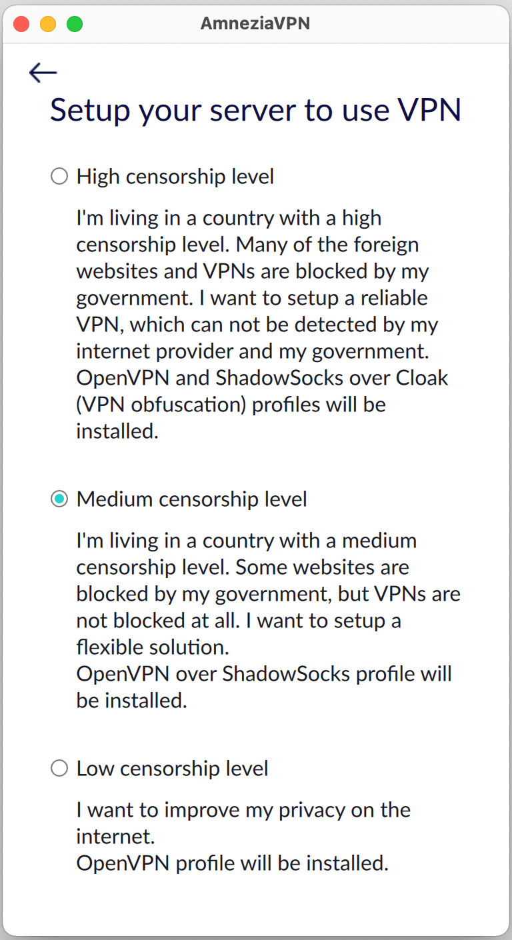Click the selected Medium censorship radio button
Image resolution: width=512 pixels, height=940 pixels.
(59, 498)
